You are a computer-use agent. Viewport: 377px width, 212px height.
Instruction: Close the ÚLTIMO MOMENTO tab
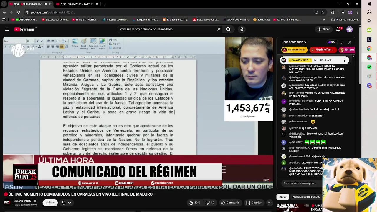click(50, 4)
